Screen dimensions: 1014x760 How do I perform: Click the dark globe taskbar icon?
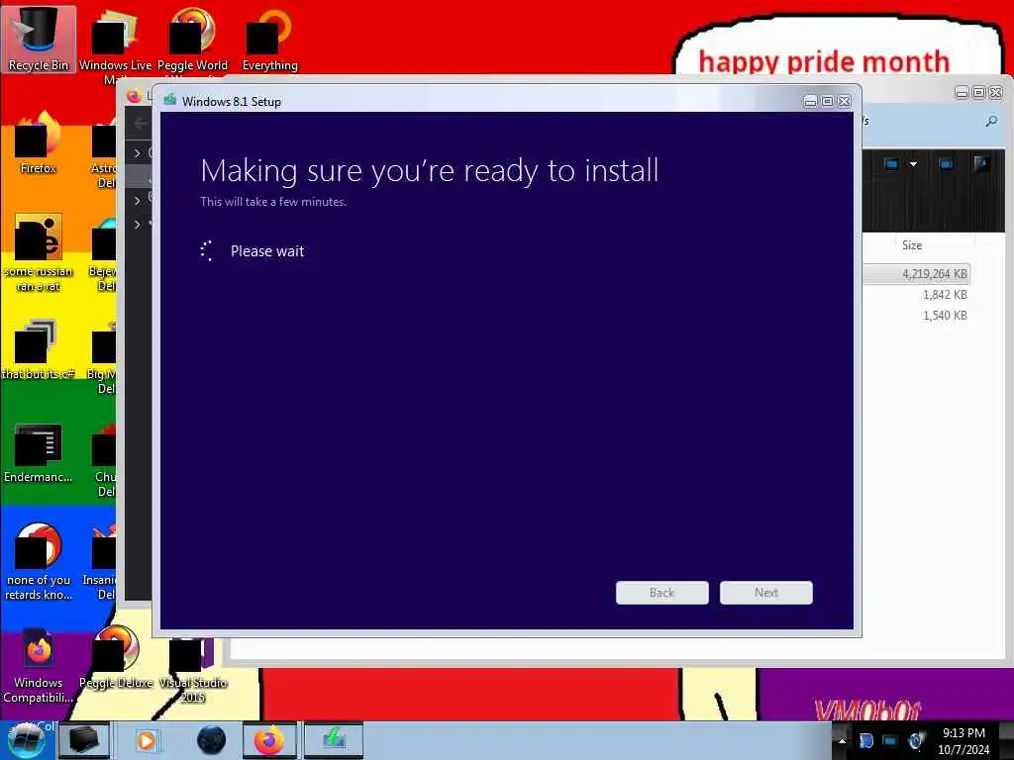click(x=211, y=740)
